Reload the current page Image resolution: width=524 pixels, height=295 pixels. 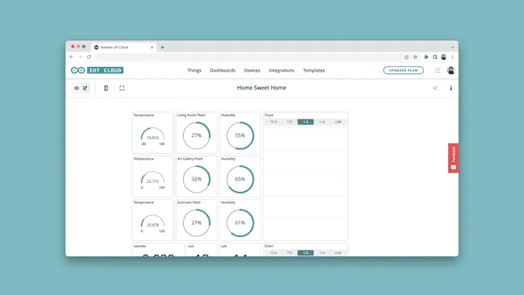tap(89, 56)
